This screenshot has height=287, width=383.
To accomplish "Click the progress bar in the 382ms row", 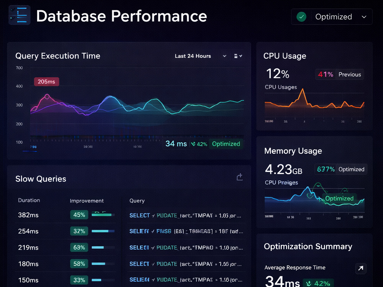I will 103,215.
